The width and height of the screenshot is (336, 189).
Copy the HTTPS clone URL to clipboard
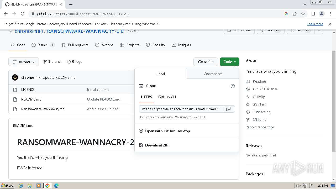pos(228,109)
